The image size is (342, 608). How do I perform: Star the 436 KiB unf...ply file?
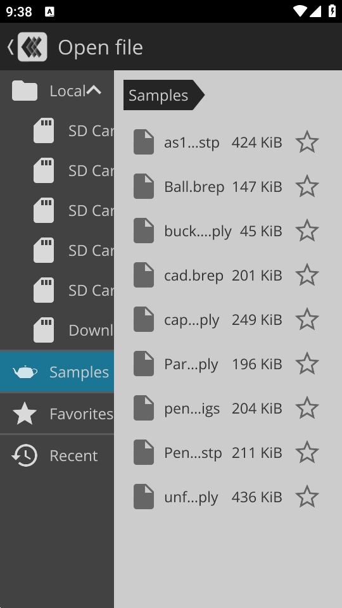tap(307, 497)
